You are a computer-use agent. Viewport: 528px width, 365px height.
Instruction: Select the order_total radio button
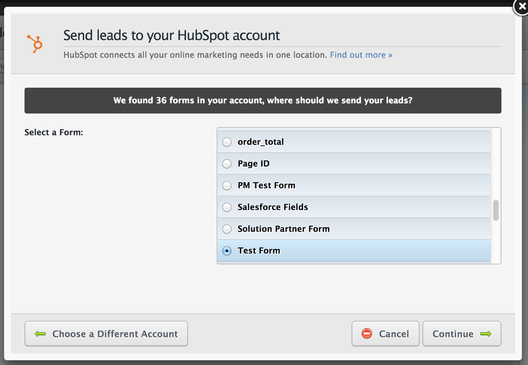(227, 142)
